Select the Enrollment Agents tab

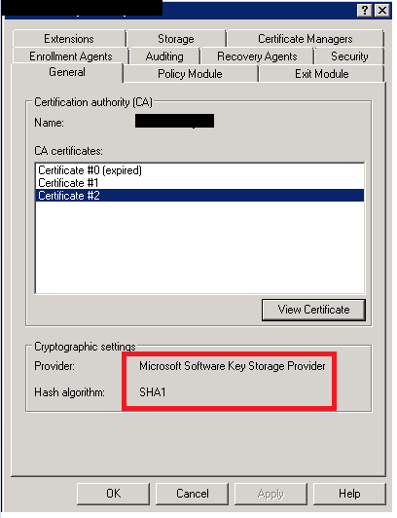point(71,56)
